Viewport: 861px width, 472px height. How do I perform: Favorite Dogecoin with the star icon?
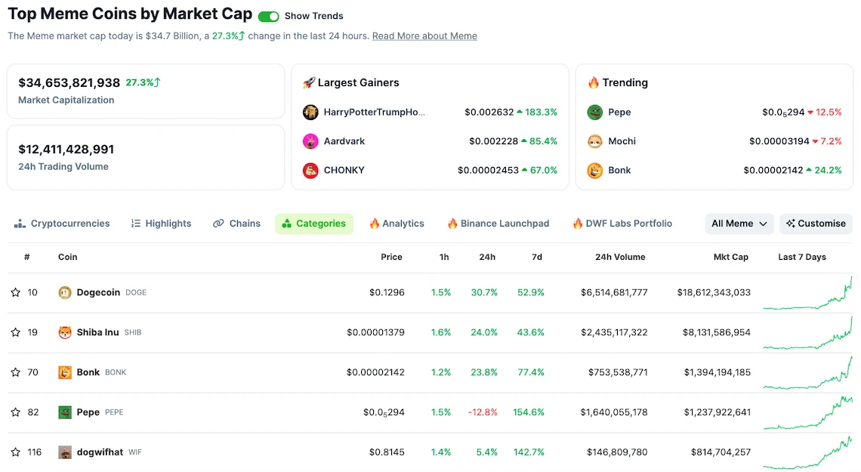point(15,292)
